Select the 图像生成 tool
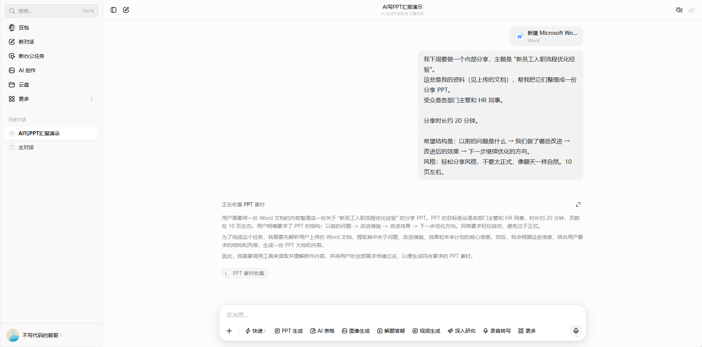This screenshot has width=702, height=347. point(356,331)
